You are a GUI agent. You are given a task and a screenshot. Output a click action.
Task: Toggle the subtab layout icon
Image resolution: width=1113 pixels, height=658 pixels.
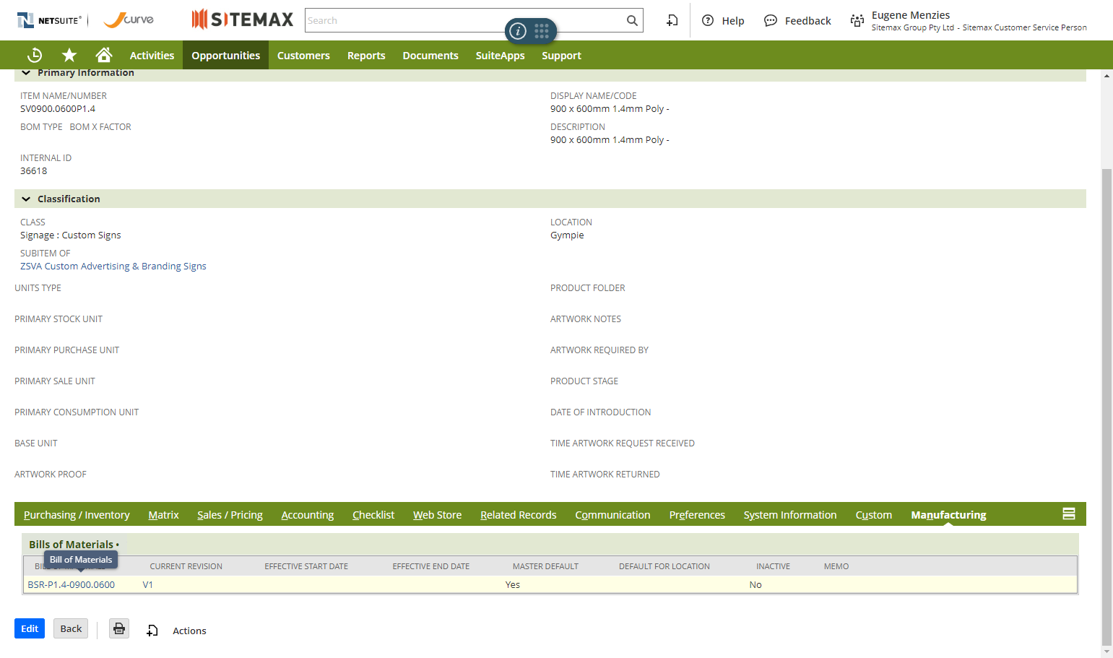pyautogui.click(x=1069, y=514)
